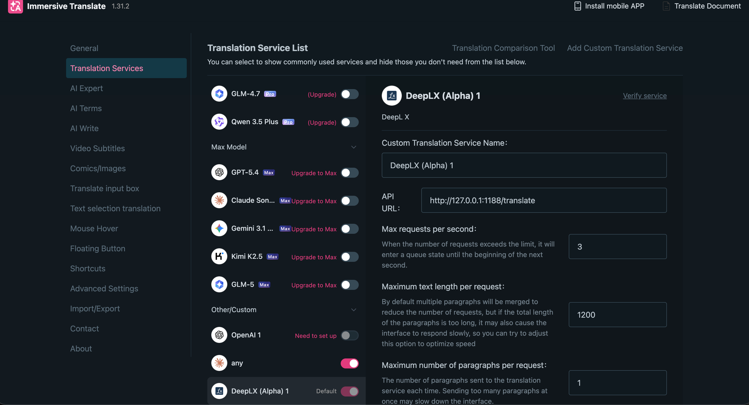Click the Upgrade link for GLM-4.7
The height and width of the screenshot is (405, 749).
322,94
